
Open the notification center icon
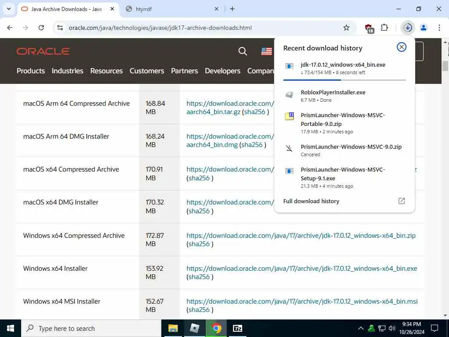point(435,328)
